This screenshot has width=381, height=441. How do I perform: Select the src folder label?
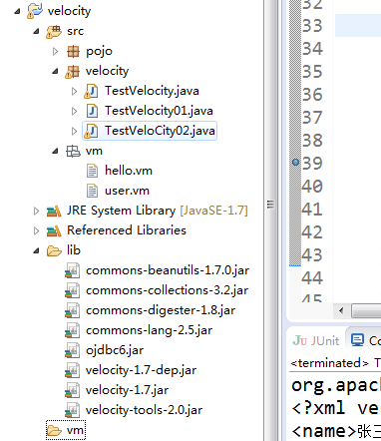[75, 31]
